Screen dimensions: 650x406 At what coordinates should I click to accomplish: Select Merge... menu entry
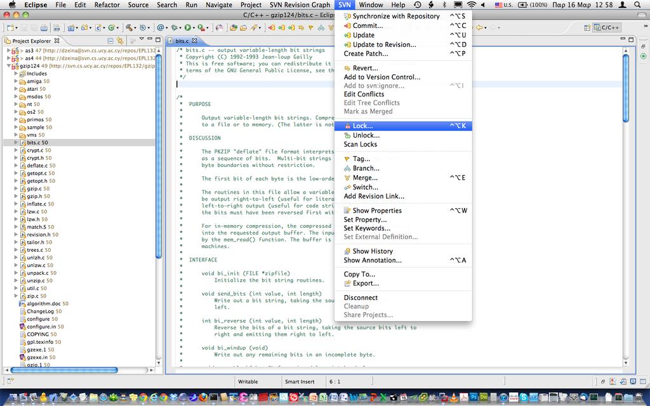(x=403, y=178)
